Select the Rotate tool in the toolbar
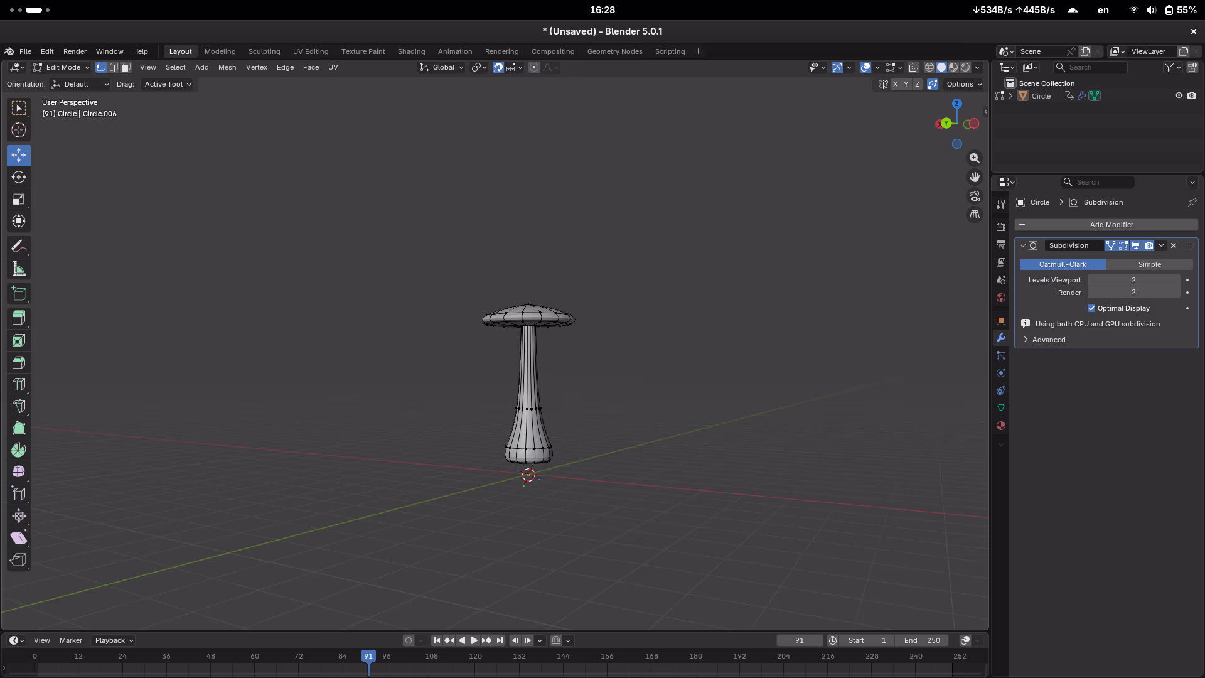This screenshot has width=1205, height=678. click(x=18, y=177)
